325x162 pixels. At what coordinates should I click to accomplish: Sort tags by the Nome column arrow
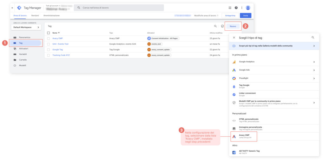tap(59, 33)
